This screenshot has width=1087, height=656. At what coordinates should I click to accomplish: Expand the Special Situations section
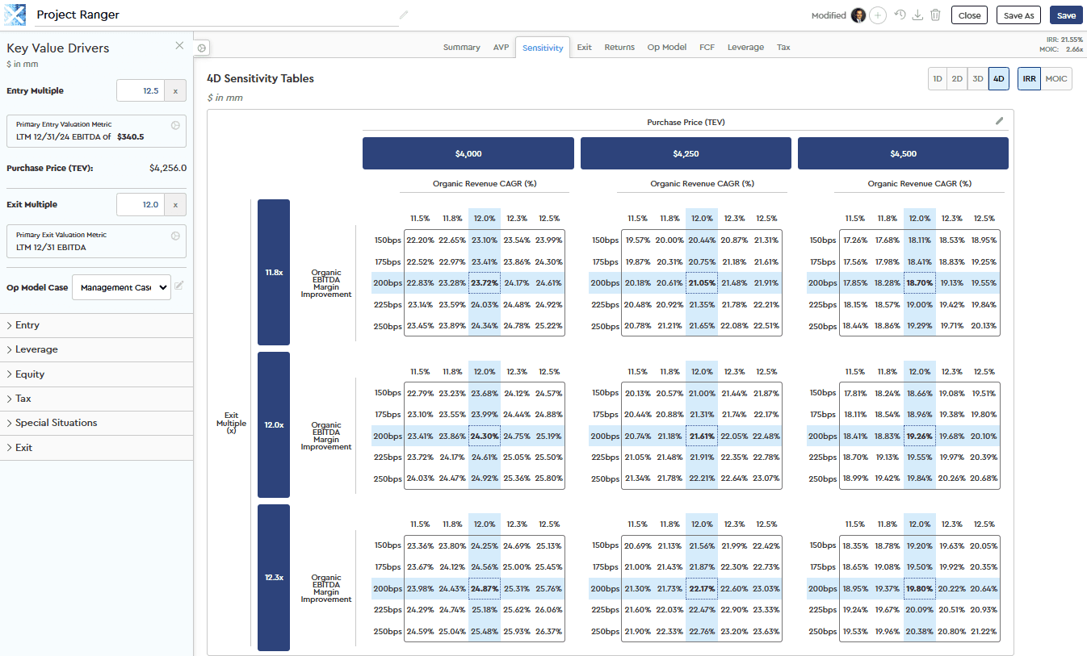coord(56,423)
